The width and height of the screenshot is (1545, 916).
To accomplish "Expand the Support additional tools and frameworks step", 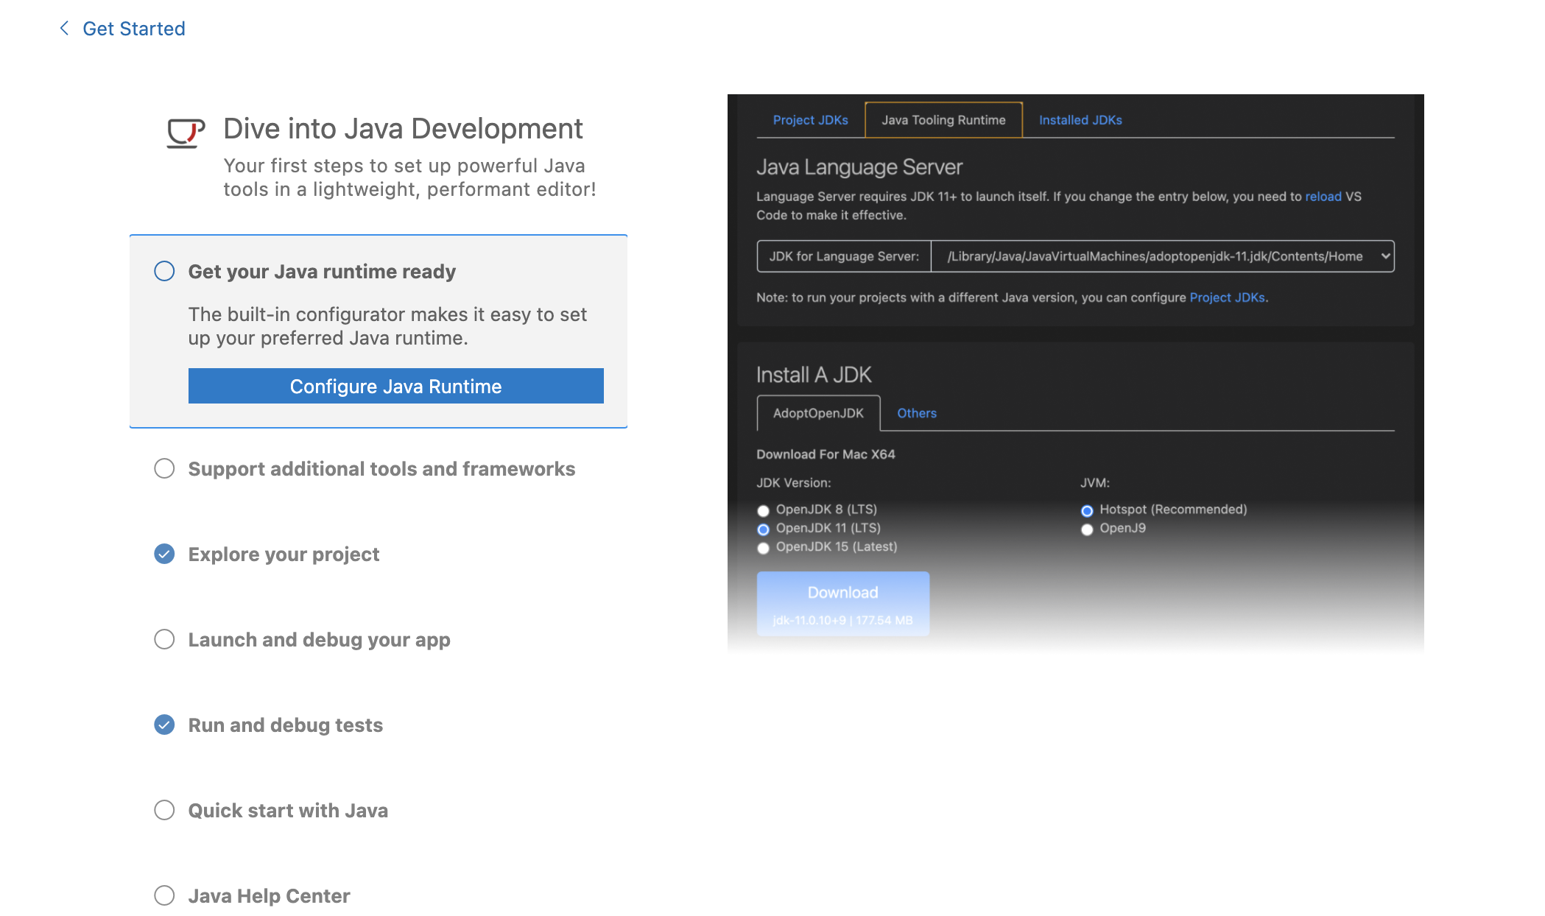I will click(x=381, y=469).
